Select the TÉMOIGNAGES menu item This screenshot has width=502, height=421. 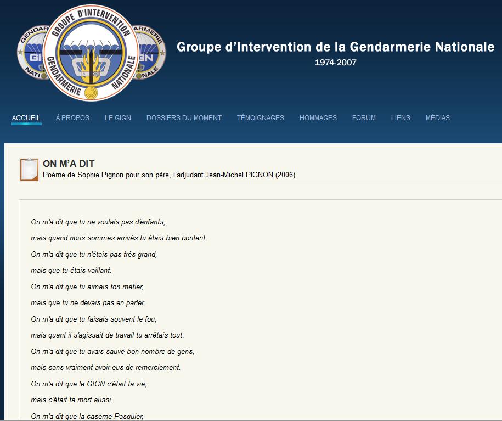tap(261, 118)
